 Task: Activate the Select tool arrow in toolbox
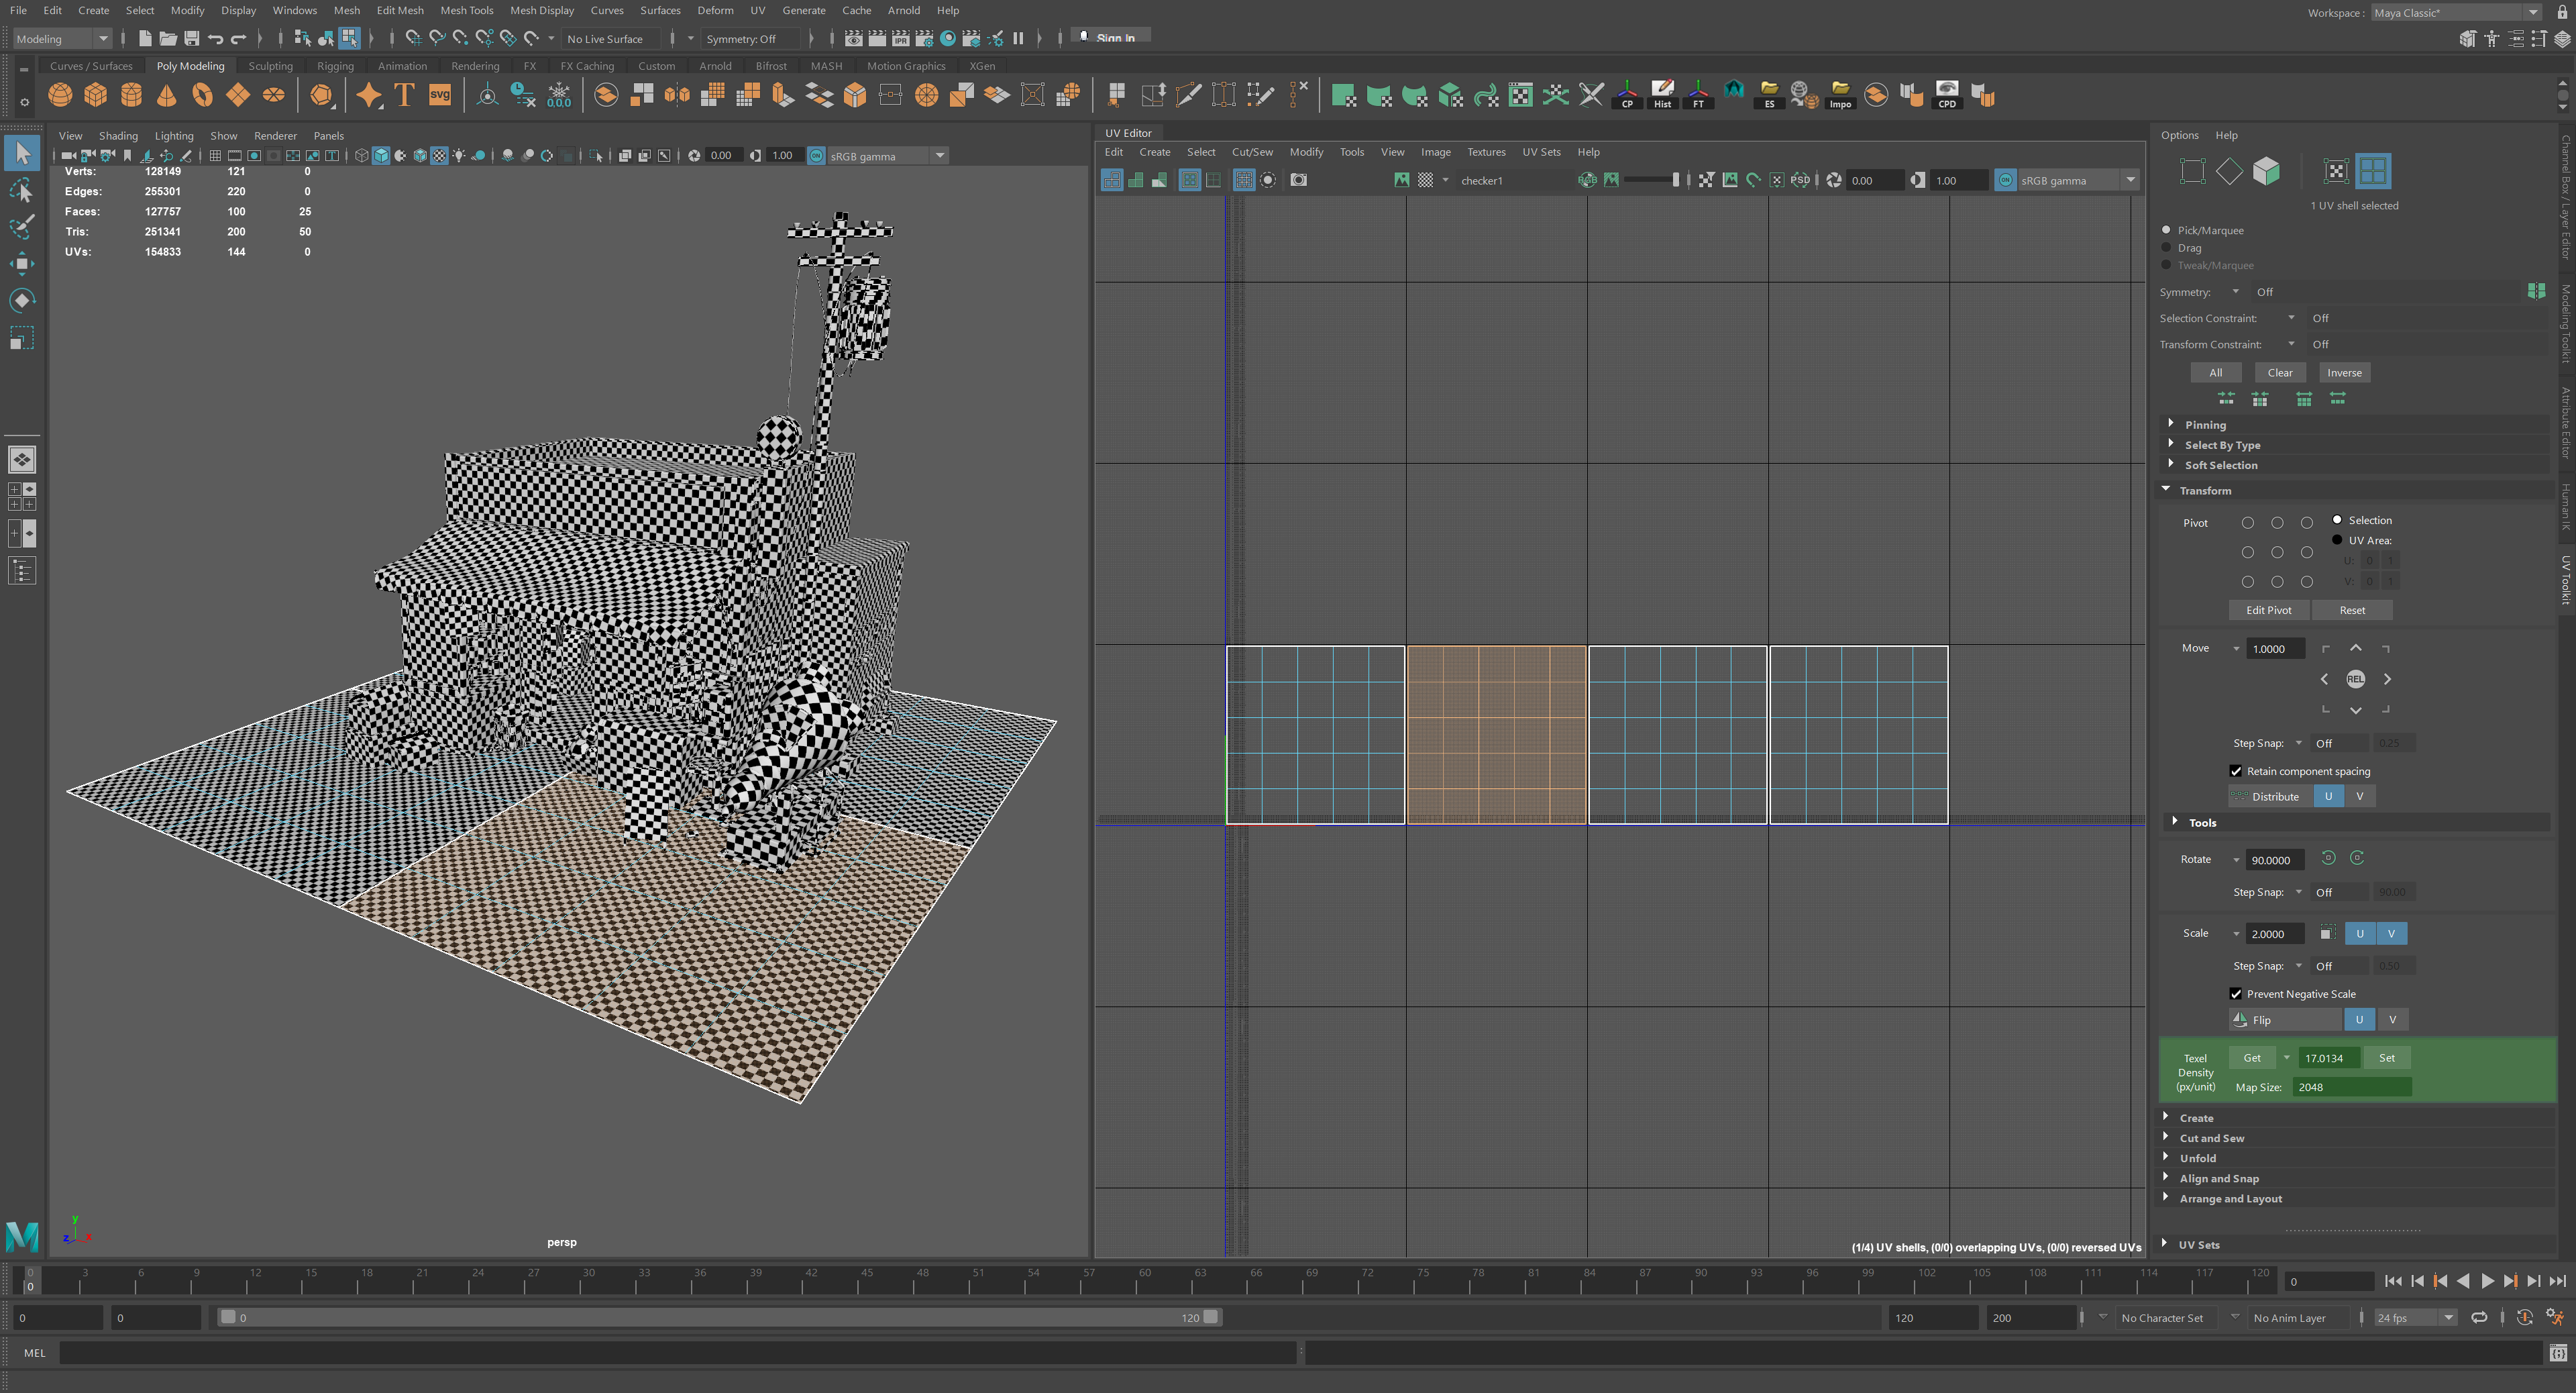[22, 153]
